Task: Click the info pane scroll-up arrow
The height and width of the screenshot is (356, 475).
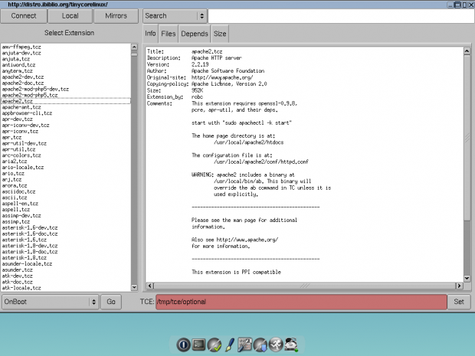Action: pyautogui.click(x=467, y=51)
